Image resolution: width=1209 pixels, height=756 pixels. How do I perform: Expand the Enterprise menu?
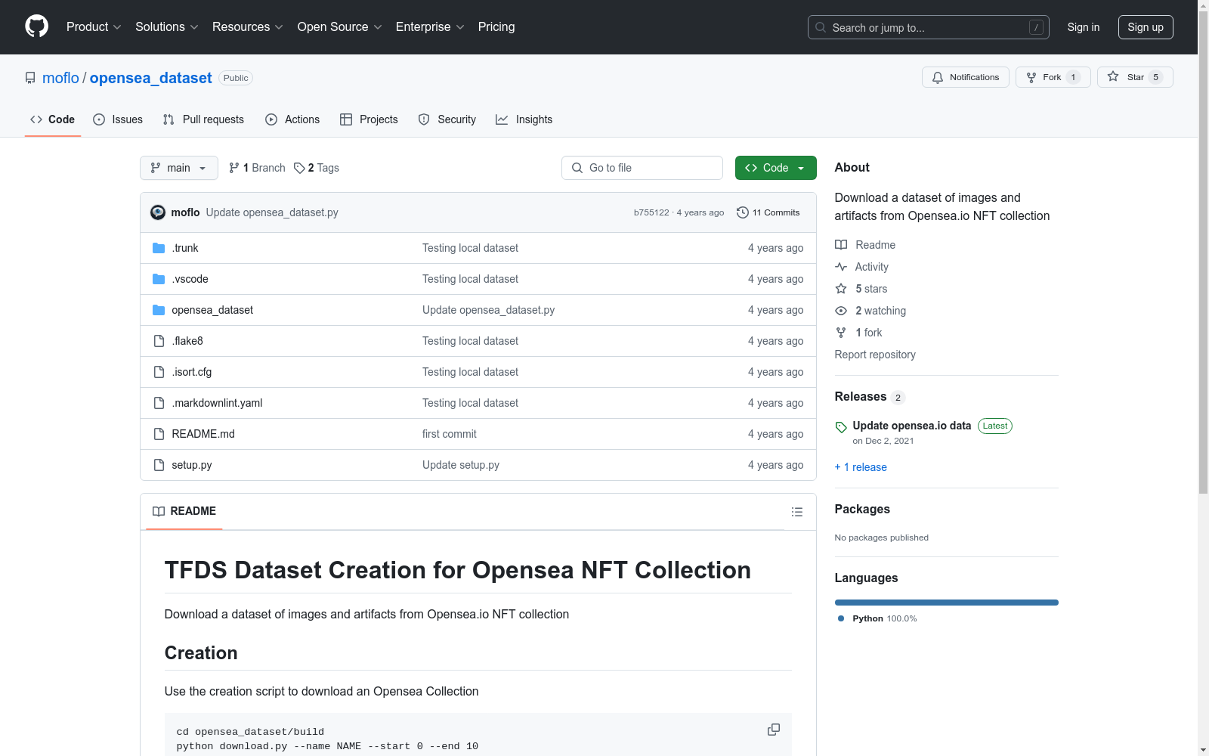[x=430, y=27]
